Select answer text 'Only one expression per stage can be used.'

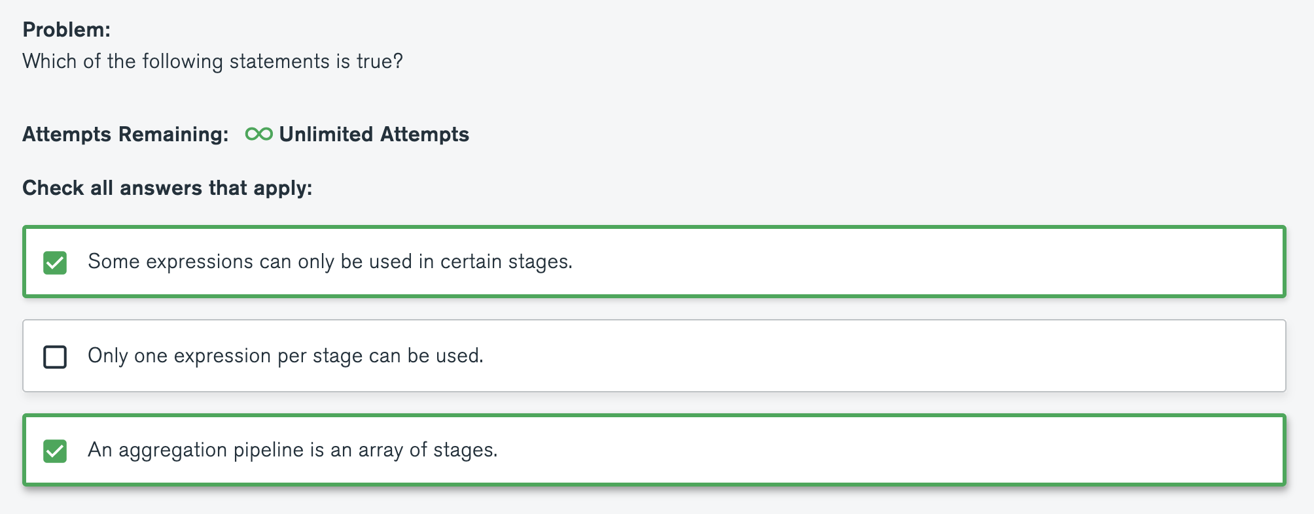pos(285,356)
